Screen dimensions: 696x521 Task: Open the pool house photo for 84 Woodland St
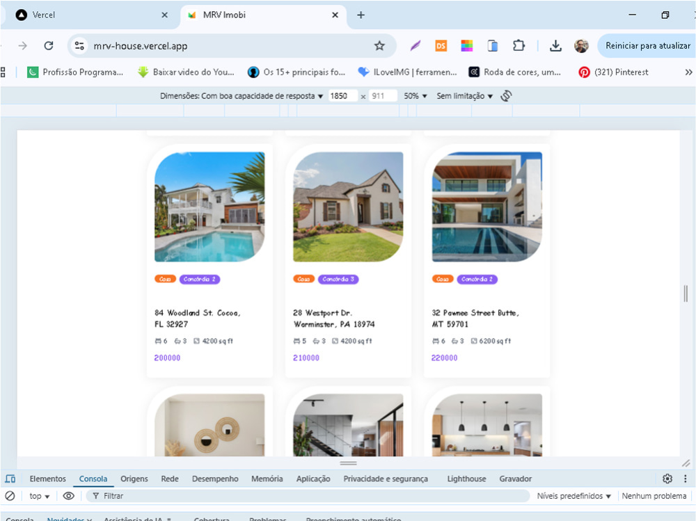[209, 207]
